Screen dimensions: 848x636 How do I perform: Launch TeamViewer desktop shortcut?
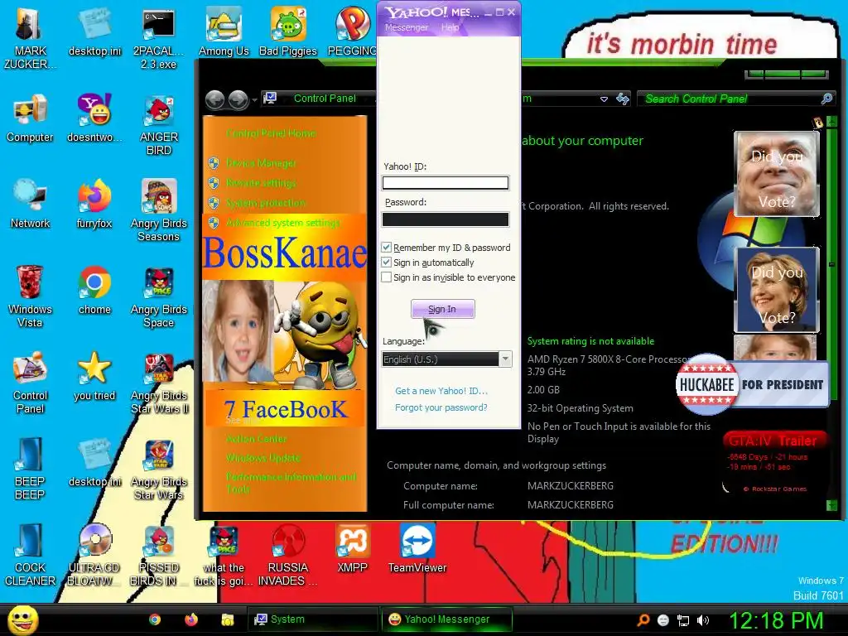click(417, 548)
